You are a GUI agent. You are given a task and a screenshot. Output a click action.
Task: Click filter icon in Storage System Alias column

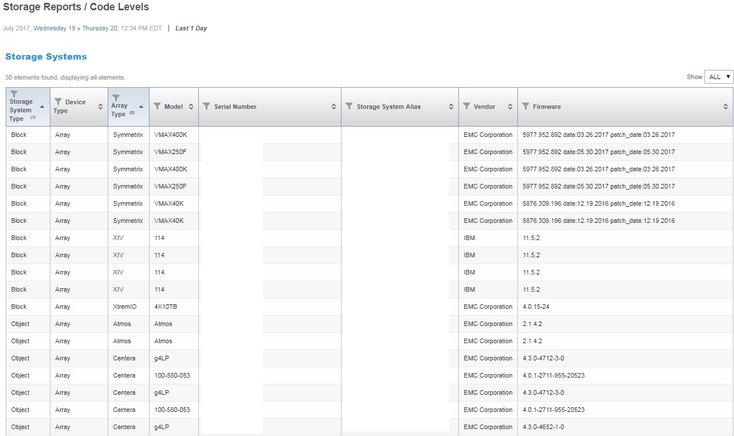pos(350,106)
